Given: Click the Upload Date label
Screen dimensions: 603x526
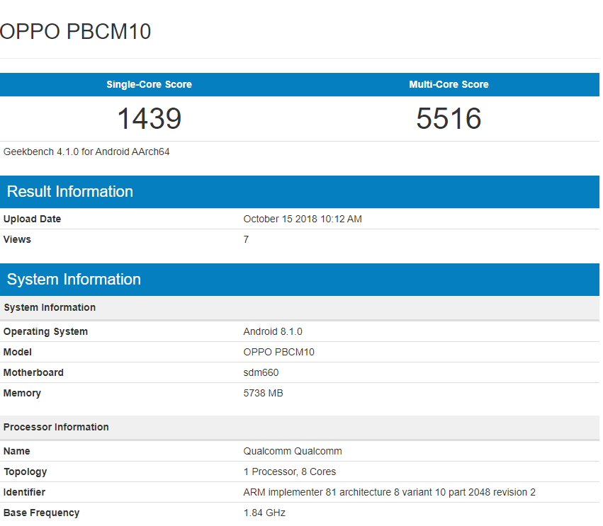Looking at the screenshot, I should tap(33, 219).
